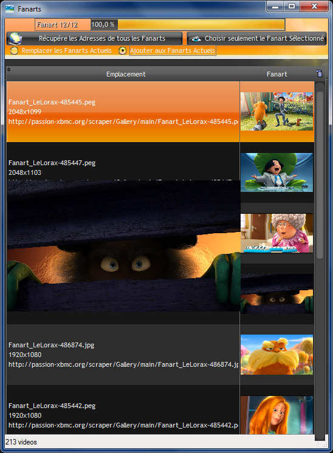This screenshot has height=453, width=333.
Task: Click the column chooser icon beside the Fanart header
Action: 319,73
